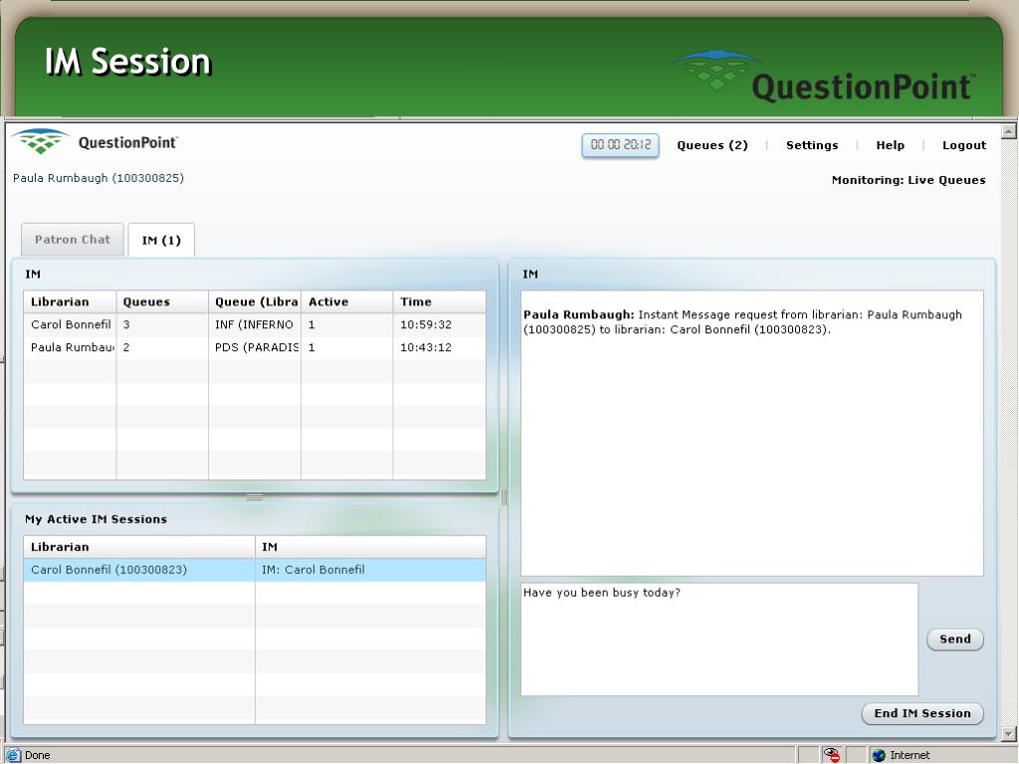Click the scrollbar up arrow

click(1009, 130)
